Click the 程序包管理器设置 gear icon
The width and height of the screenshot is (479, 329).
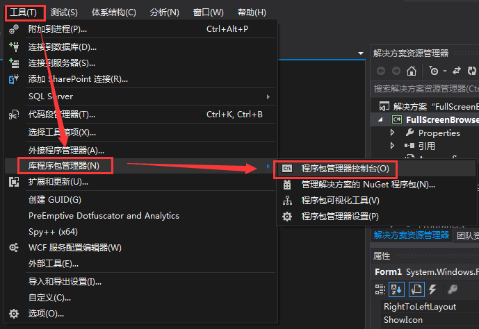(x=287, y=217)
